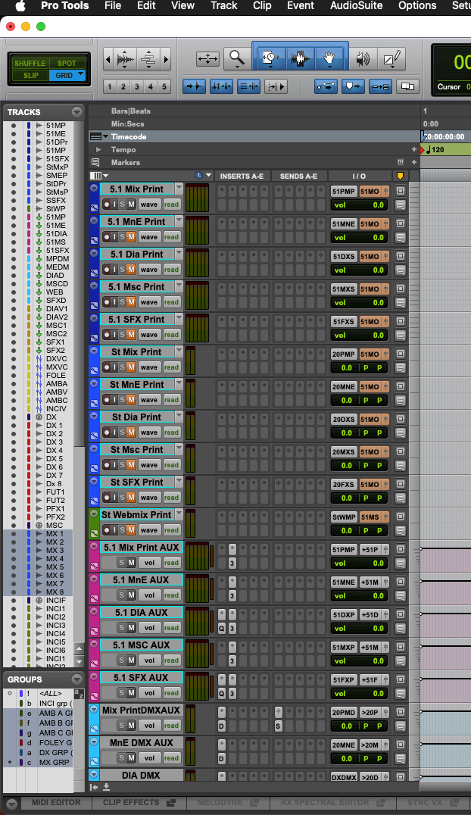This screenshot has height=815, width=471.
Task: Open the AudioSuite menu
Action: (356, 6)
